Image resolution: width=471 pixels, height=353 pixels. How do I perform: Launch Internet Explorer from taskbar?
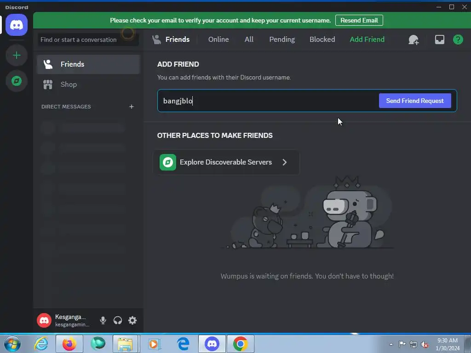[41, 344]
